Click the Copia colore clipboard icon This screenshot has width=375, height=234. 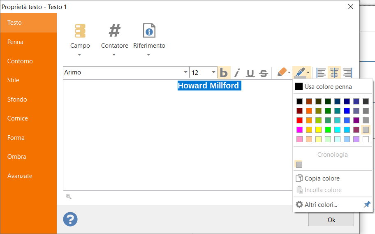[299, 178]
